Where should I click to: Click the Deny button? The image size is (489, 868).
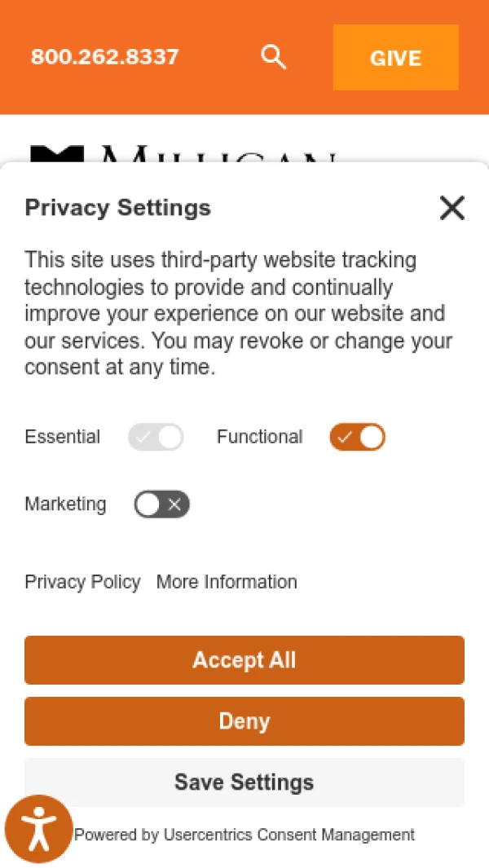pos(244,720)
